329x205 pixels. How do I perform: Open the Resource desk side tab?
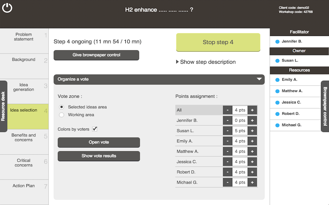tap(3, 106)
